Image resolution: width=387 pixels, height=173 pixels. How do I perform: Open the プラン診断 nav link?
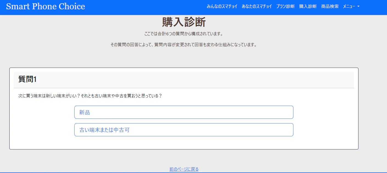285,6
